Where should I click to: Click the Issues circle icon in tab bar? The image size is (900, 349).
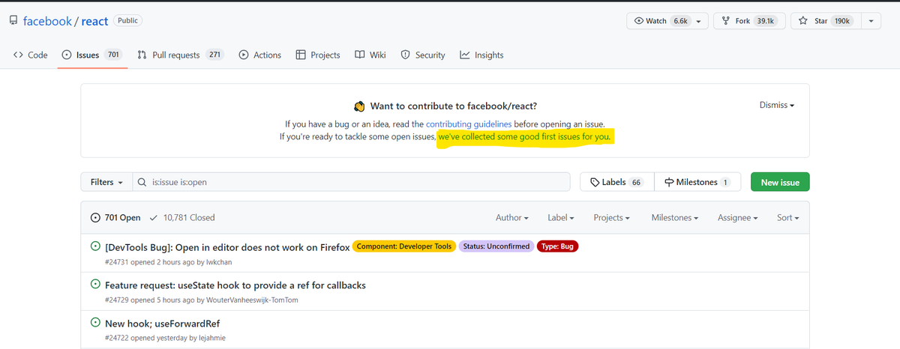click(x=67, y=55)
